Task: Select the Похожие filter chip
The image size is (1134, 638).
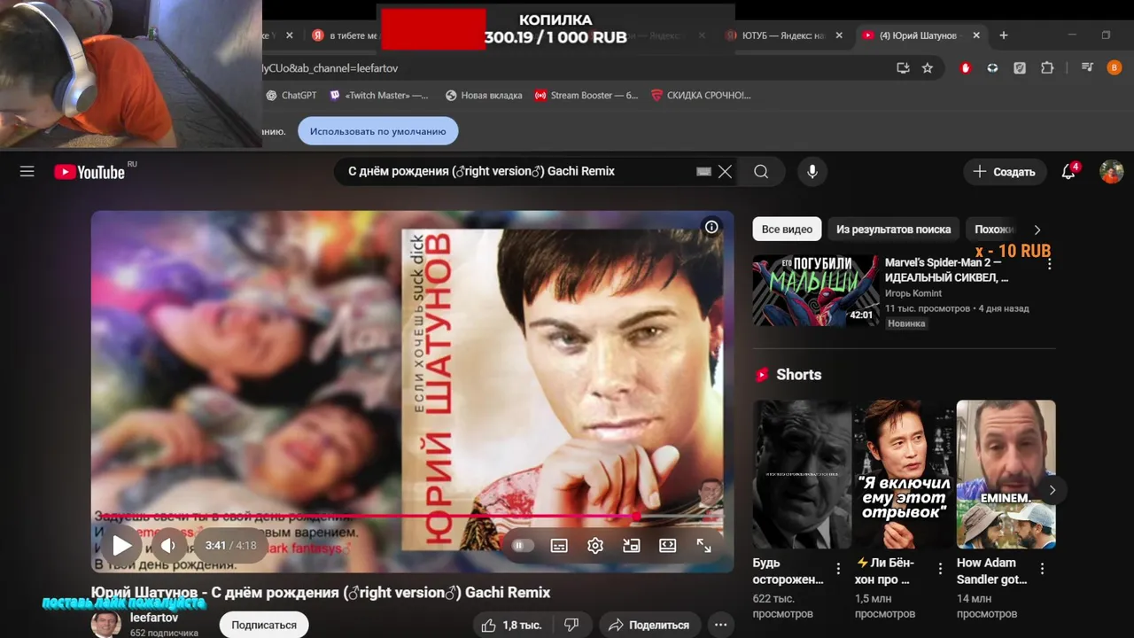Action: click(x=993, y=230)
